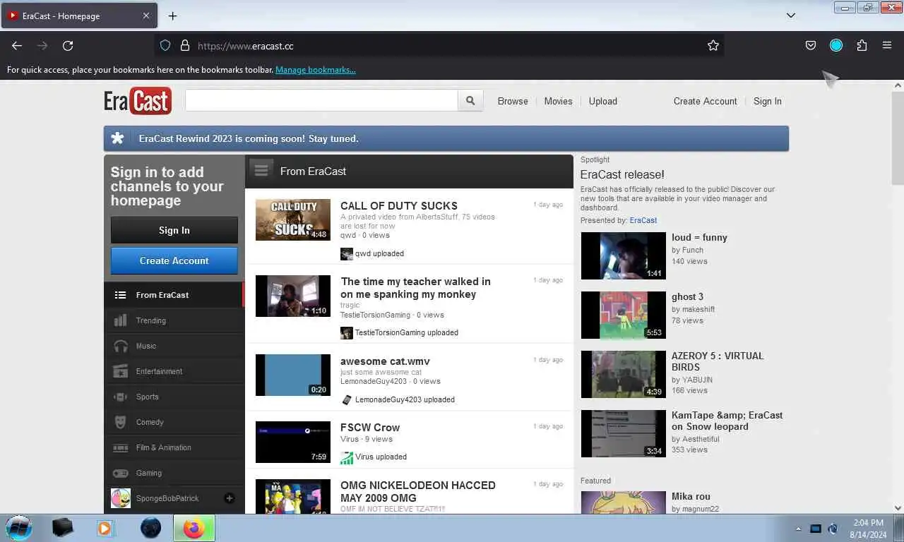Click the Virus uploader avatar icon
Viewport: 904px width, 542px height.
pos(346,457)
